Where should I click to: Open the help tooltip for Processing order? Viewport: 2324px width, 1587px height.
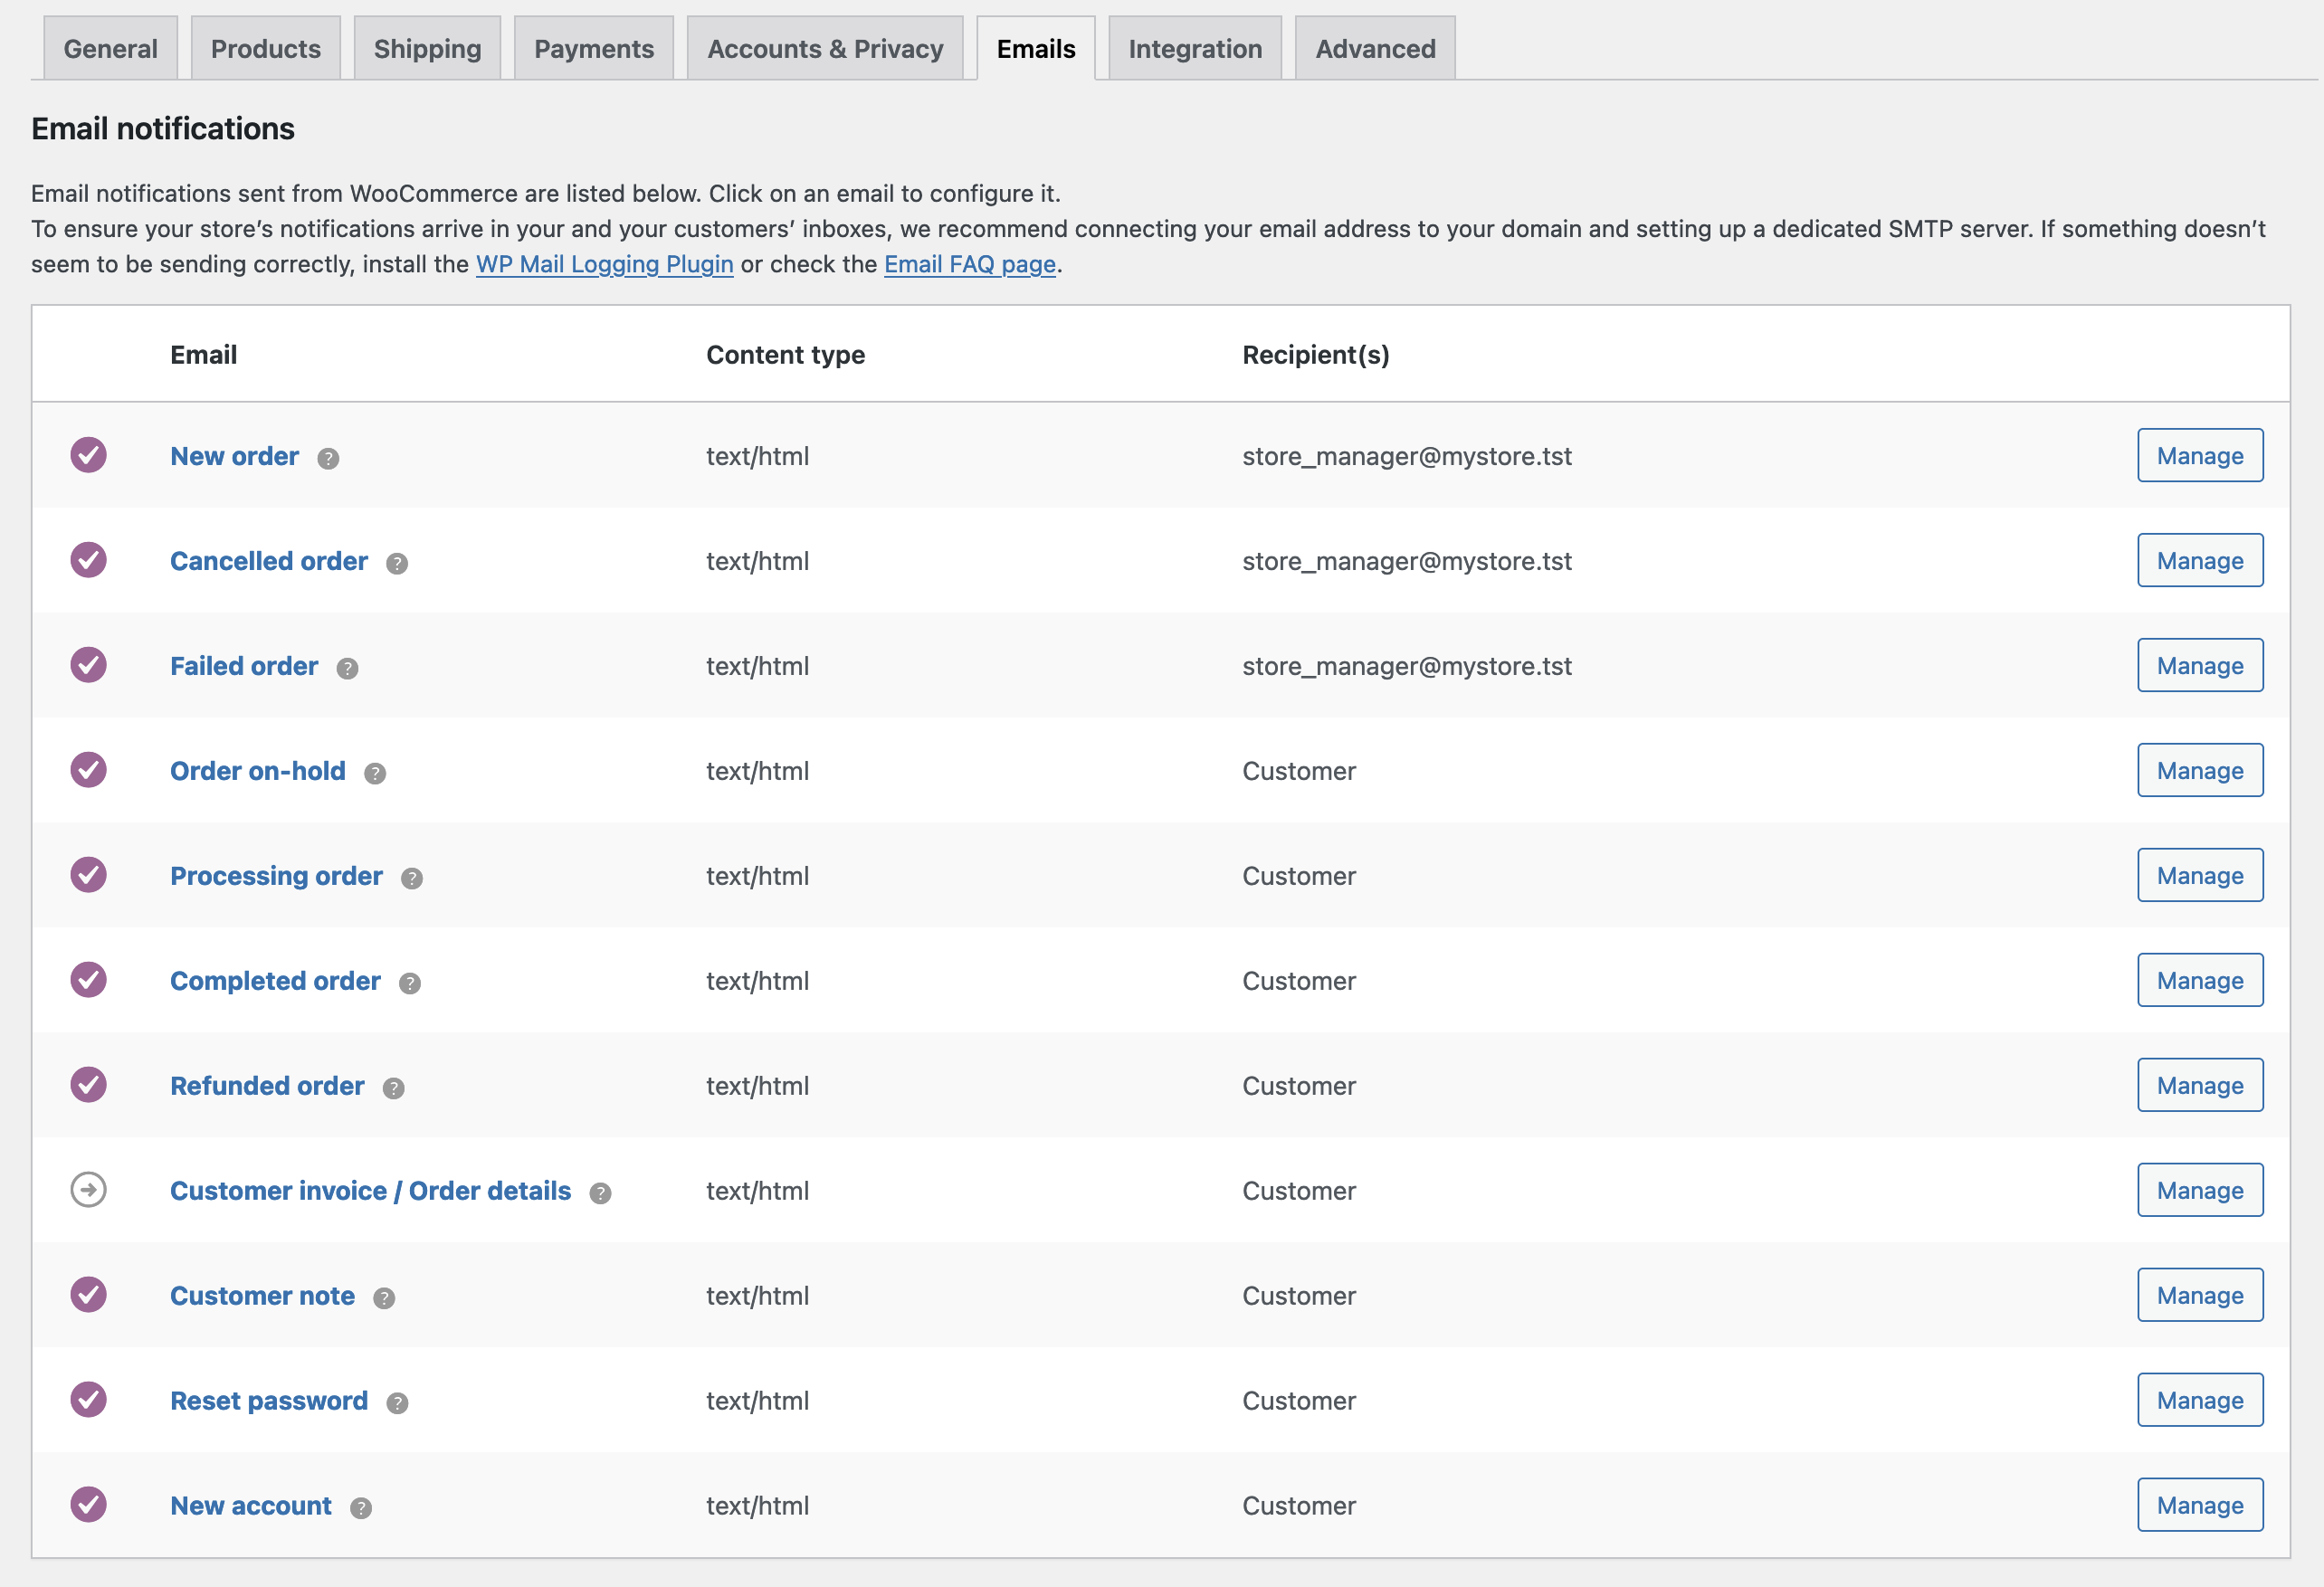[411, 878]
